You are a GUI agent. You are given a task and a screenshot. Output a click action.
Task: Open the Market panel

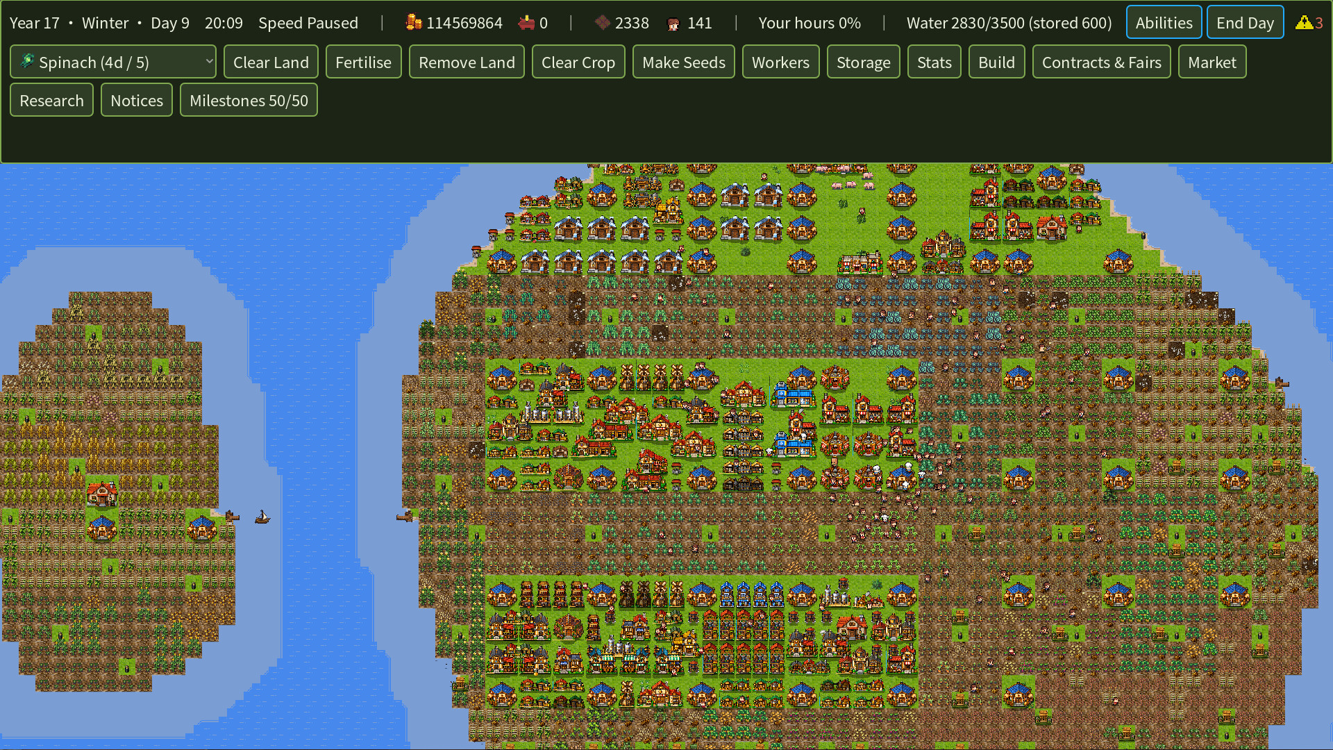[1212, 62]
